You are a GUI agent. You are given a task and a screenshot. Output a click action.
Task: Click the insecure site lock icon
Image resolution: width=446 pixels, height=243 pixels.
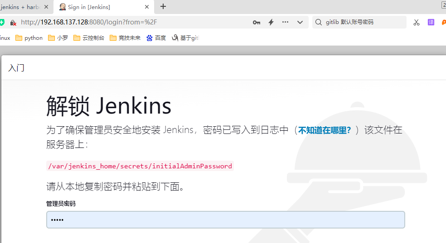(13, 23)
